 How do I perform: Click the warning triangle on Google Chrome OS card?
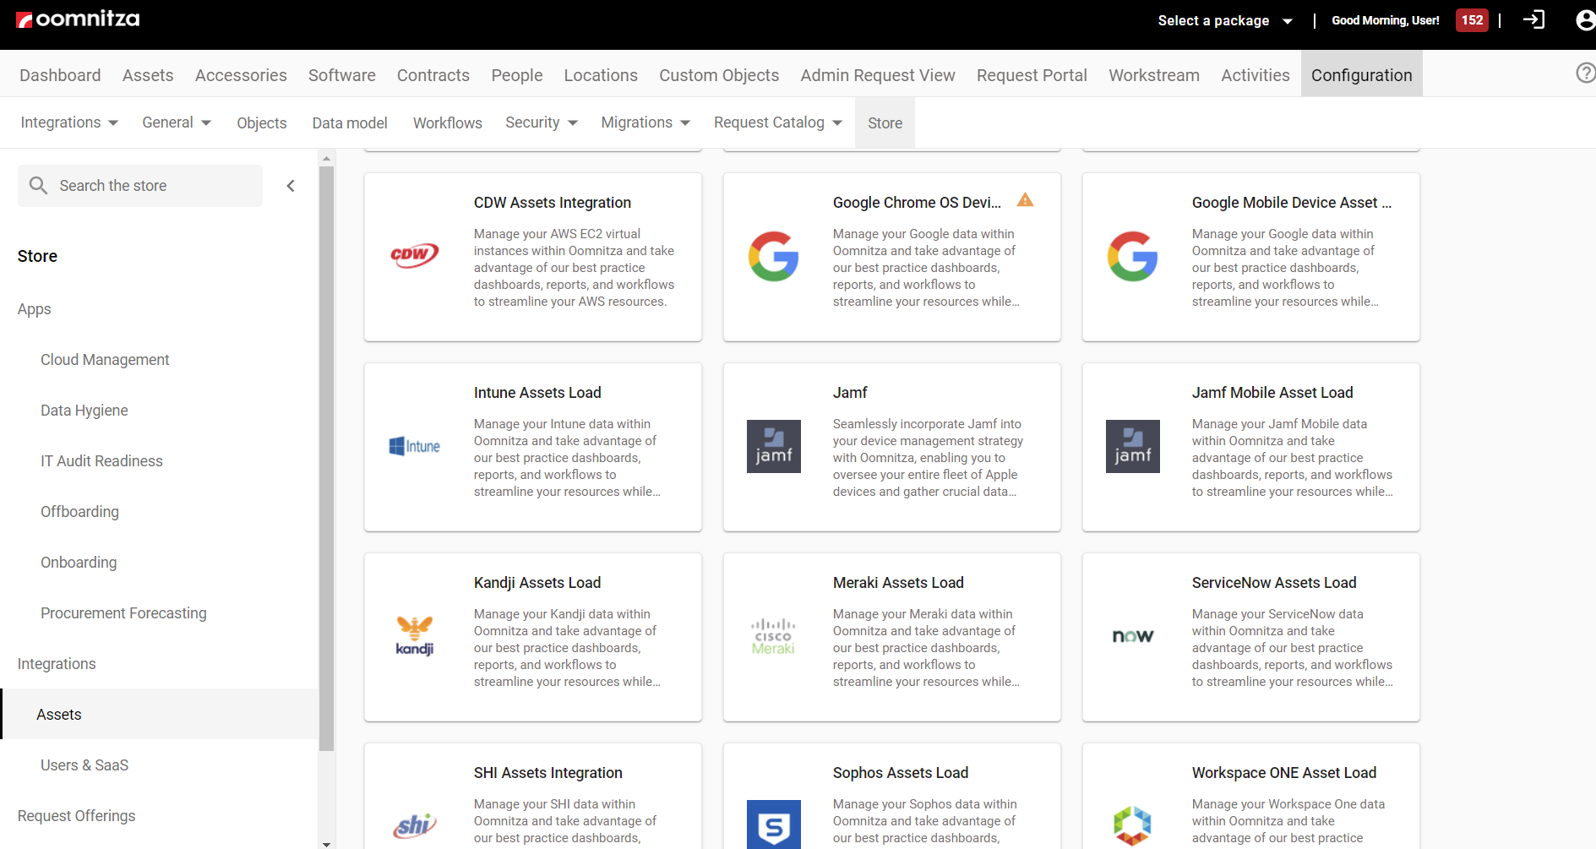1025,200
